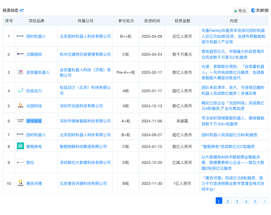Click 数位 brand logo icon

point(20,162)
